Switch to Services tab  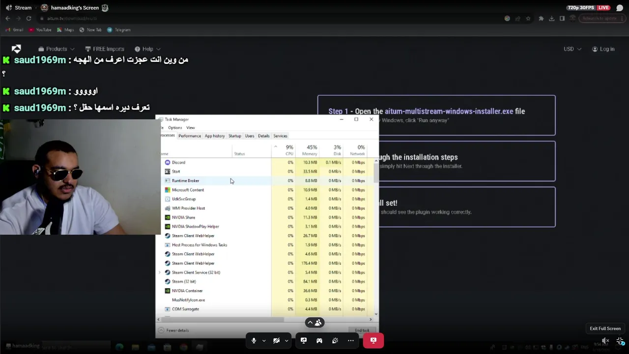pyautogui.click(x=280, y=136)
